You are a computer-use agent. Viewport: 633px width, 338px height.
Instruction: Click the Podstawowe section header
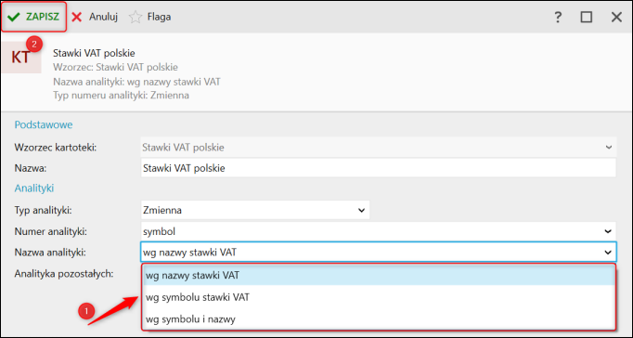44,124
